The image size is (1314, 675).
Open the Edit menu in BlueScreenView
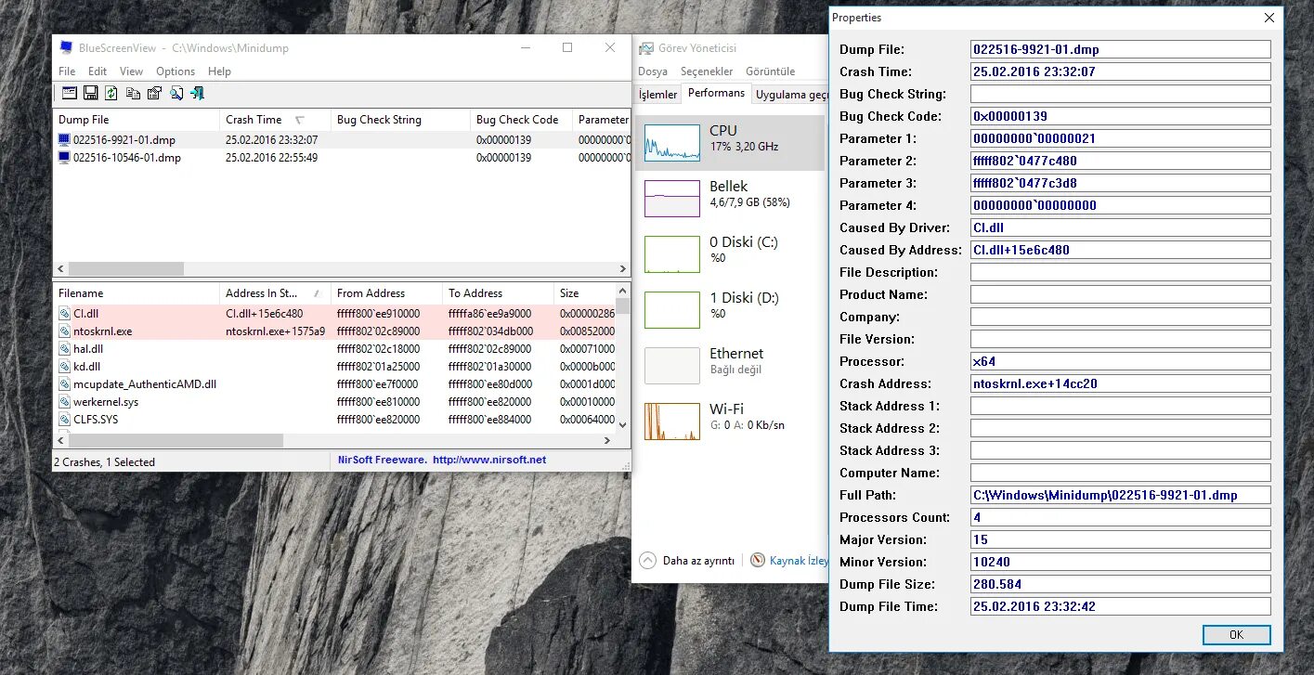pyautogui.click(x=98, y=71)
